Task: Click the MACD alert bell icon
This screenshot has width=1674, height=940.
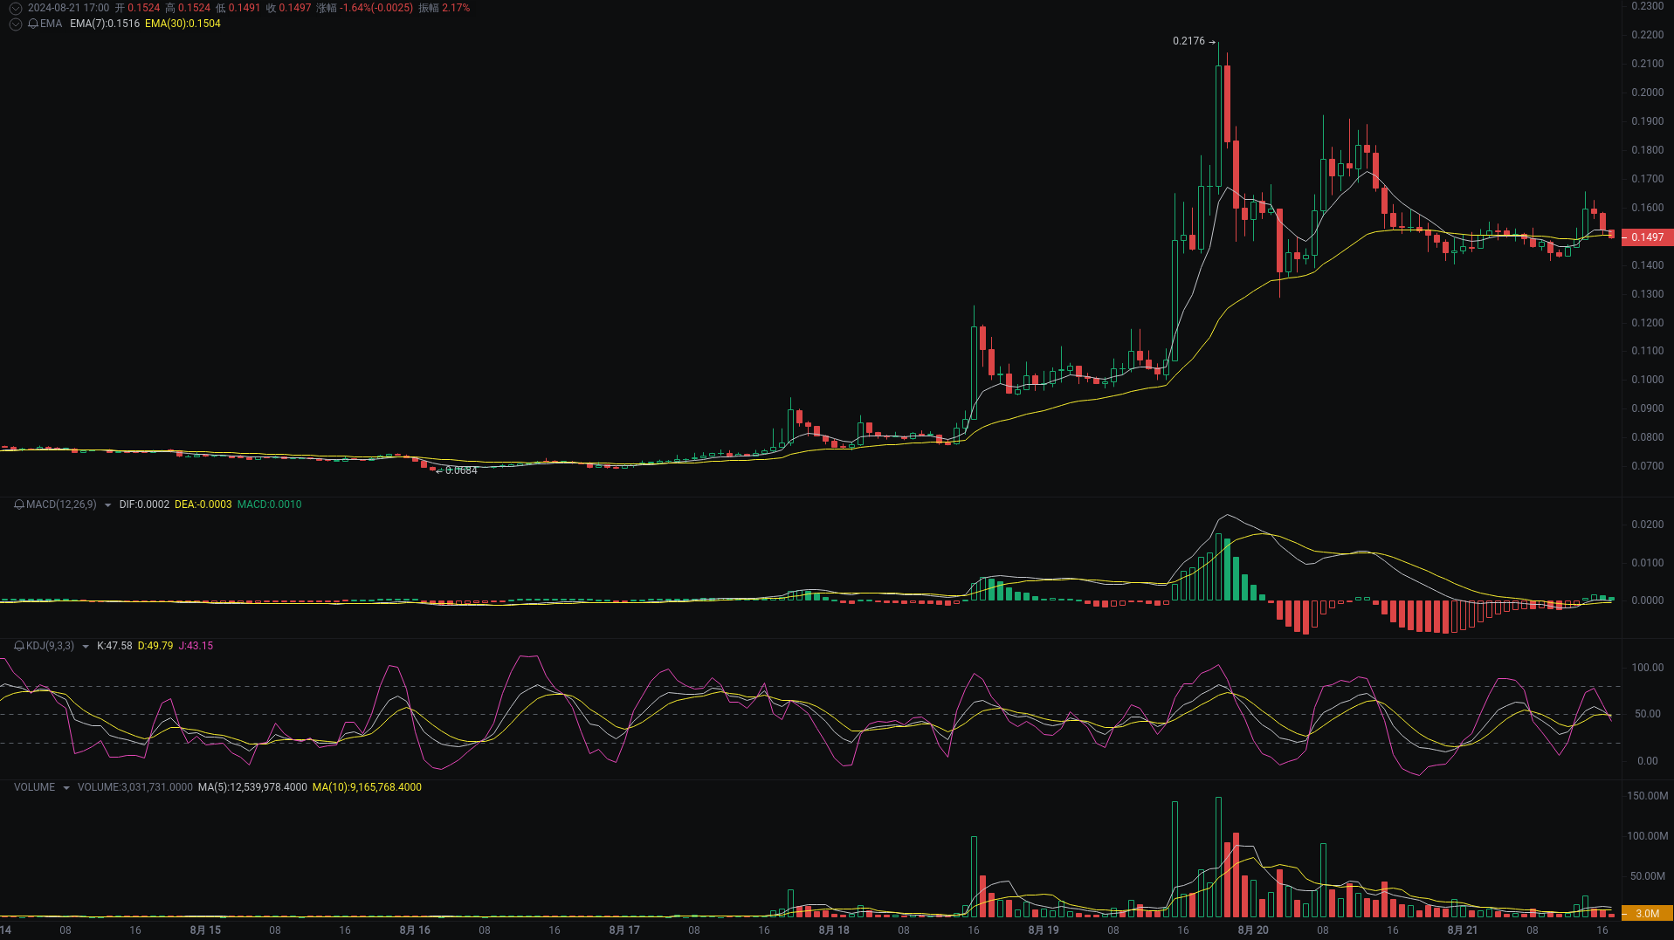Action: (19, 504)
